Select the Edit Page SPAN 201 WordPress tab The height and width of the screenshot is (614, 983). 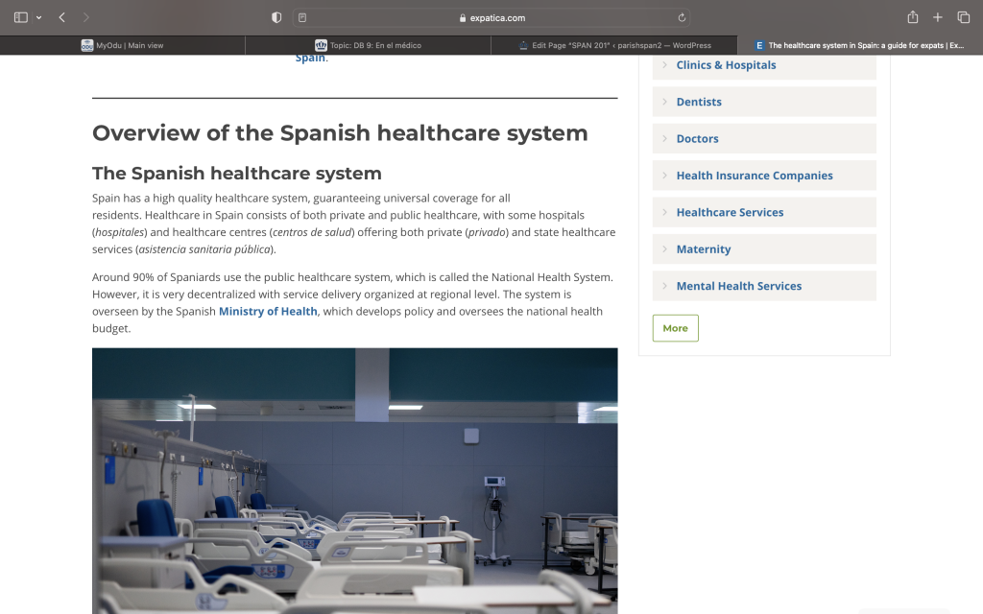tap(614, 45)
